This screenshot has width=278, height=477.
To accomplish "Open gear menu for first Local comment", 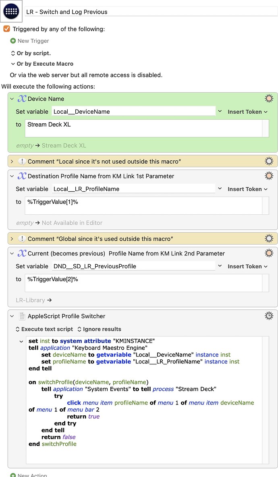I will point(269,162).
